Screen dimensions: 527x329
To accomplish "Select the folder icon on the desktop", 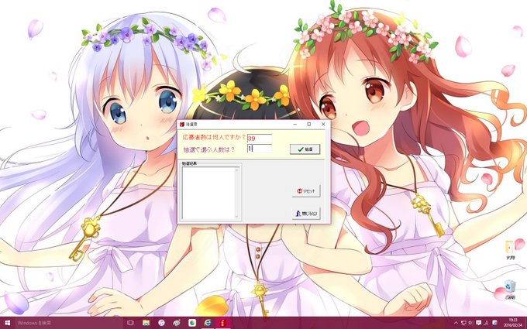I will (x=510, y=250).
